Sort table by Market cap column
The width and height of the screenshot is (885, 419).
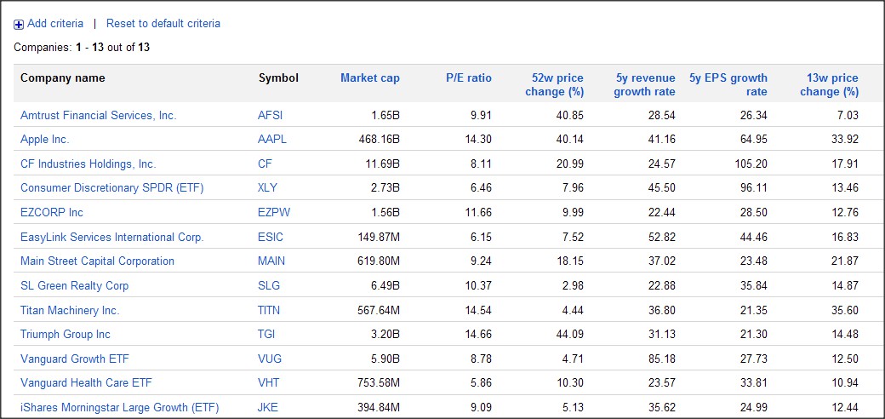point(369,78)
